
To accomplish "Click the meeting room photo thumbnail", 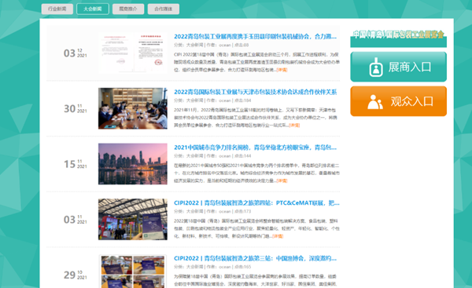I will pyautogui.click(x=133, y=108).
